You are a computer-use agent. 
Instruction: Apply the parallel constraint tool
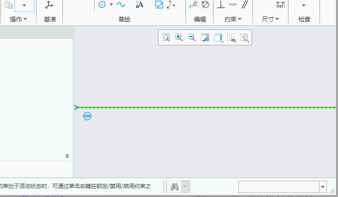[244, 4]
